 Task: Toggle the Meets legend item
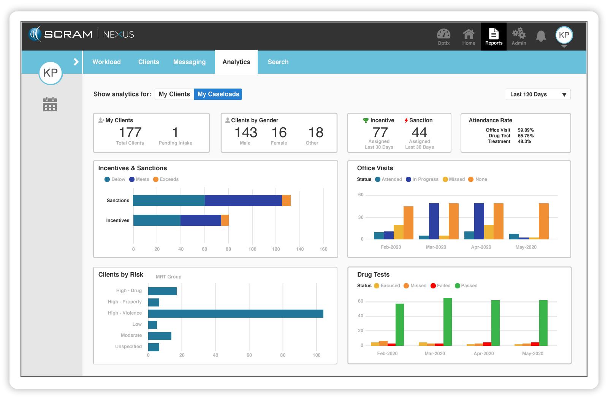139,179
